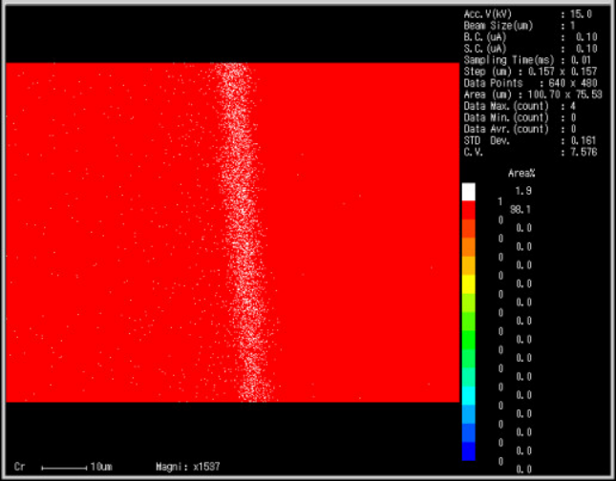Click the 10um scale label
This screenshot has width=616, height=481.
point(101,467)
